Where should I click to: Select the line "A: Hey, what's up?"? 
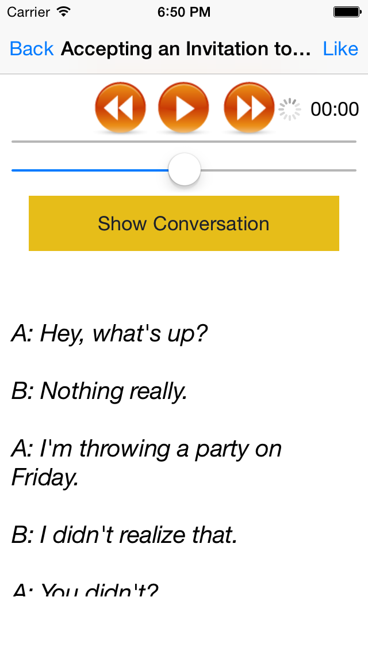point(109,334)
